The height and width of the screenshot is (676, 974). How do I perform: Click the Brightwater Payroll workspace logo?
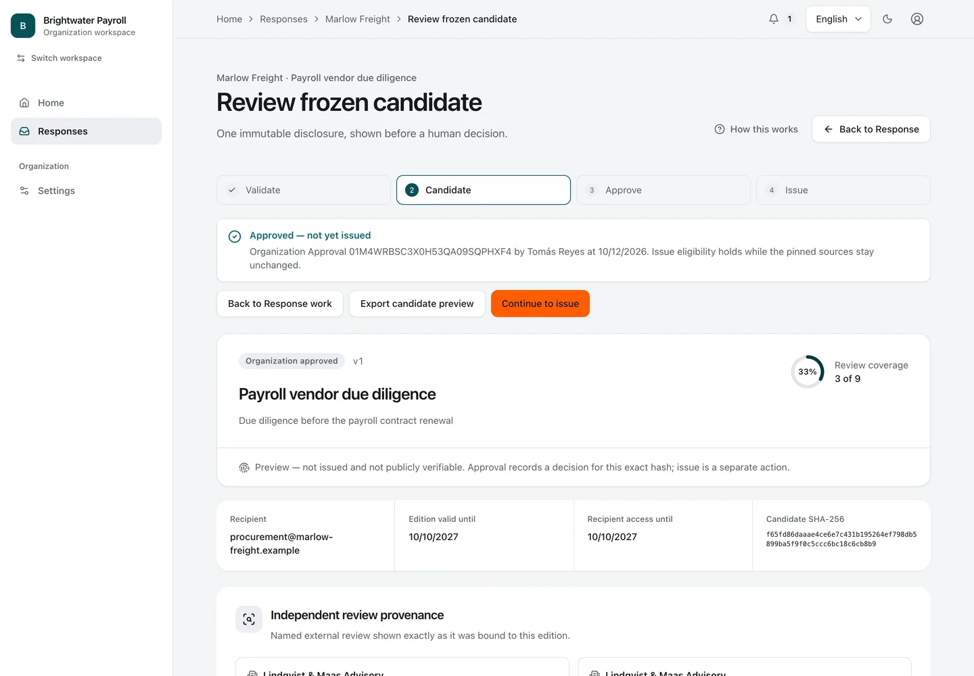23,26
